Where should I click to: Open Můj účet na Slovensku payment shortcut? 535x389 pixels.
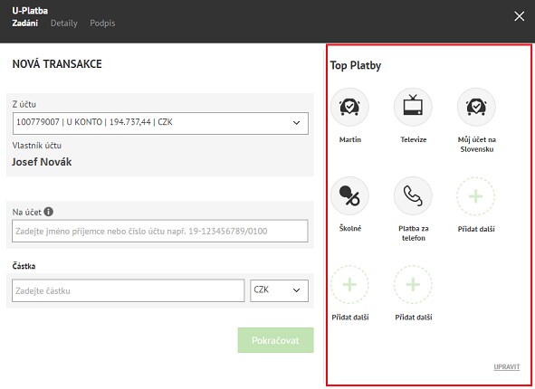point(476,107)
